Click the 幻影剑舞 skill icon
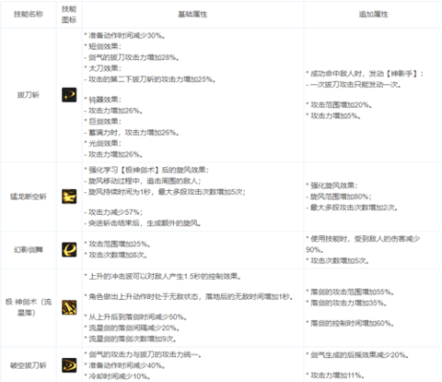442x382 pixels. (69, 250)
